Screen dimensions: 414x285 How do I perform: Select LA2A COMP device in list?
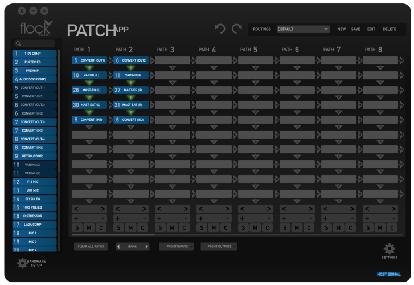click(x=34, y=225)
